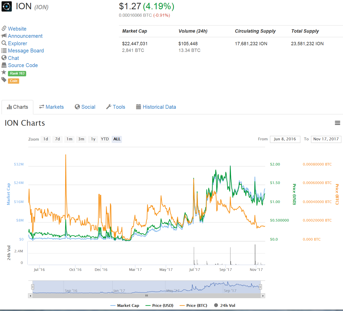Set chart zoom to 7d

coord(57,139)
